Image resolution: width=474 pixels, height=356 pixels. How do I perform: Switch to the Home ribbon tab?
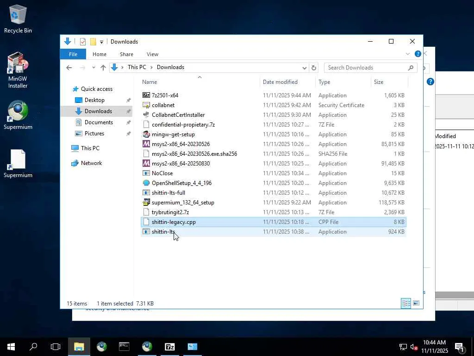pyautogui.click(x=100, y=54)
